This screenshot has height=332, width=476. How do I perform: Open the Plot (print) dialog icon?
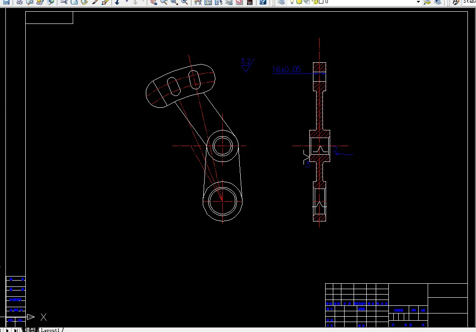tap(19, 2)
